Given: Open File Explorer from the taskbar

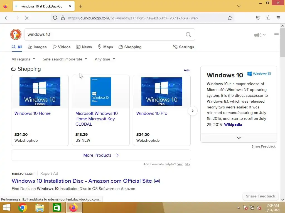Looking at the screenshot, I should 40,207.
